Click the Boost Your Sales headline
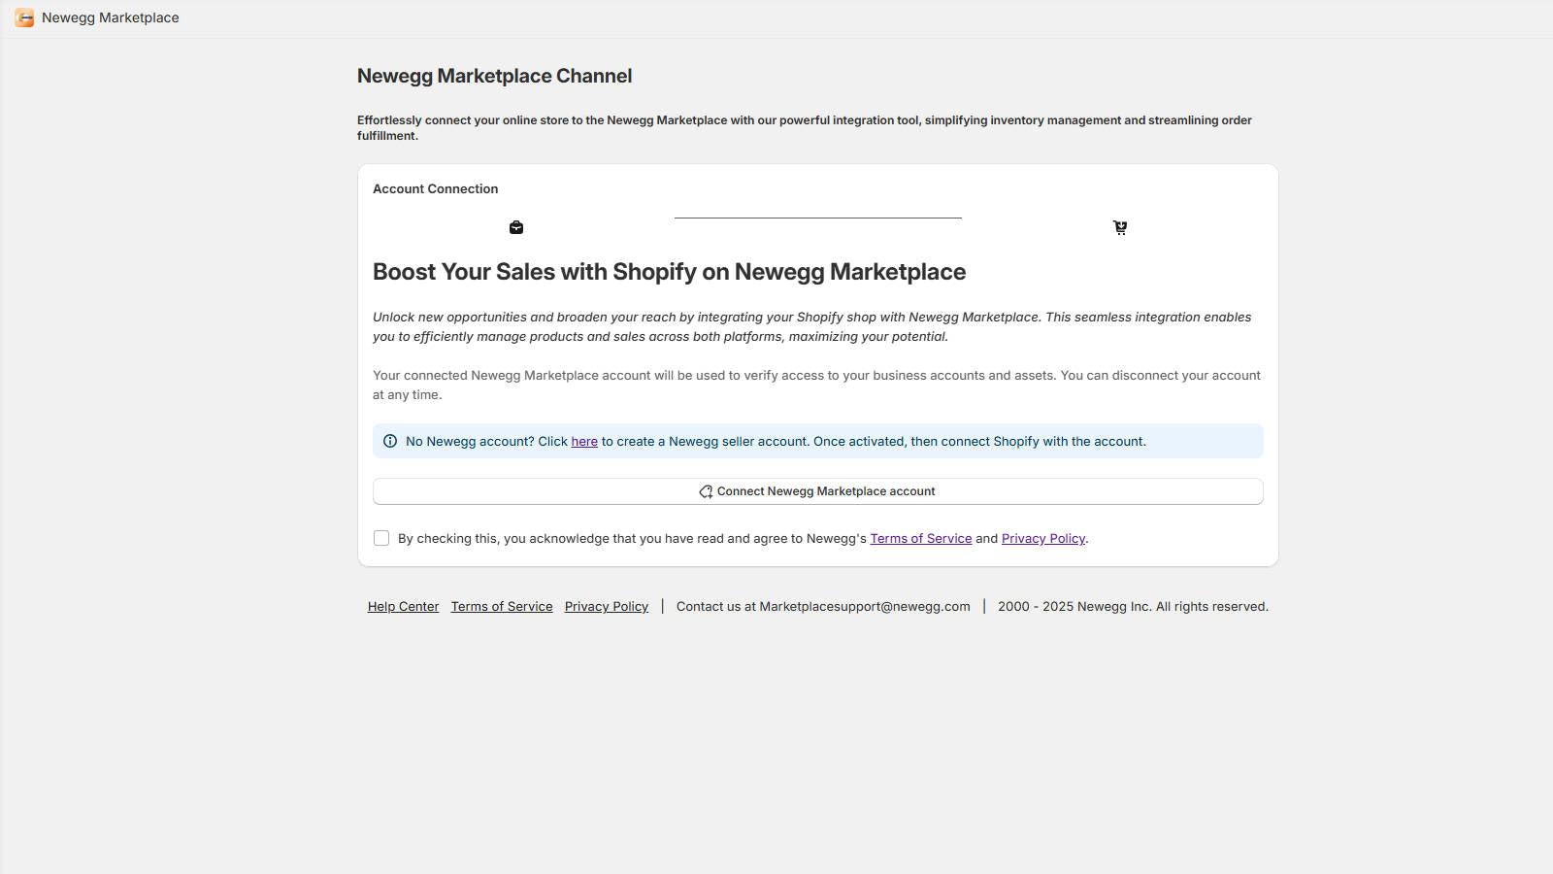The image size is (1553, 874). pos(669,272)
